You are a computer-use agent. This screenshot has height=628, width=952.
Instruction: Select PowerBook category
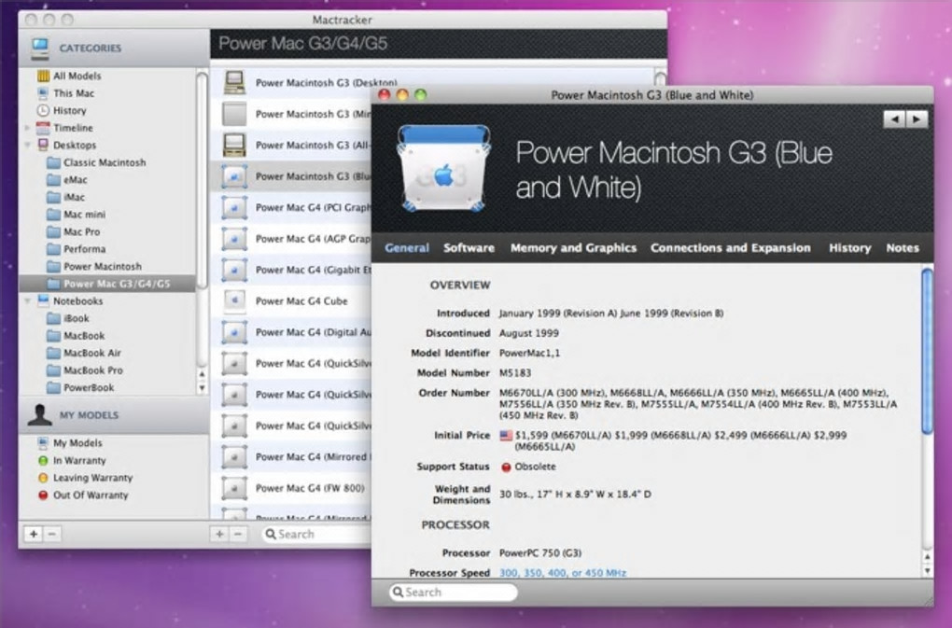[80, 388]
